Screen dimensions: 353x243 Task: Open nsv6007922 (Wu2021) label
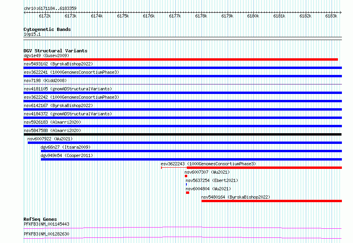pos(50,139)
